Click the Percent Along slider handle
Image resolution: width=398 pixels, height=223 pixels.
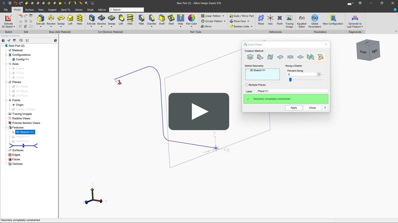coord(290,80)
